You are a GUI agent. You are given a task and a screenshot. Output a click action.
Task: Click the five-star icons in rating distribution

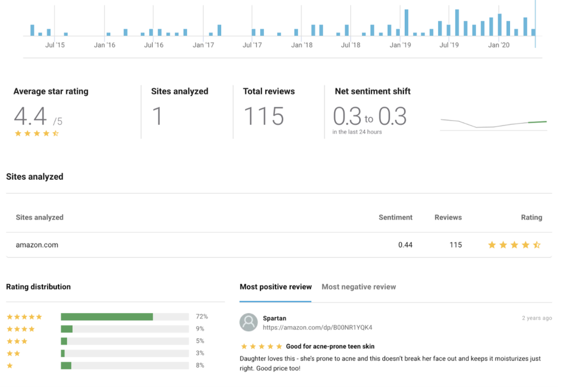coord(24,317)
